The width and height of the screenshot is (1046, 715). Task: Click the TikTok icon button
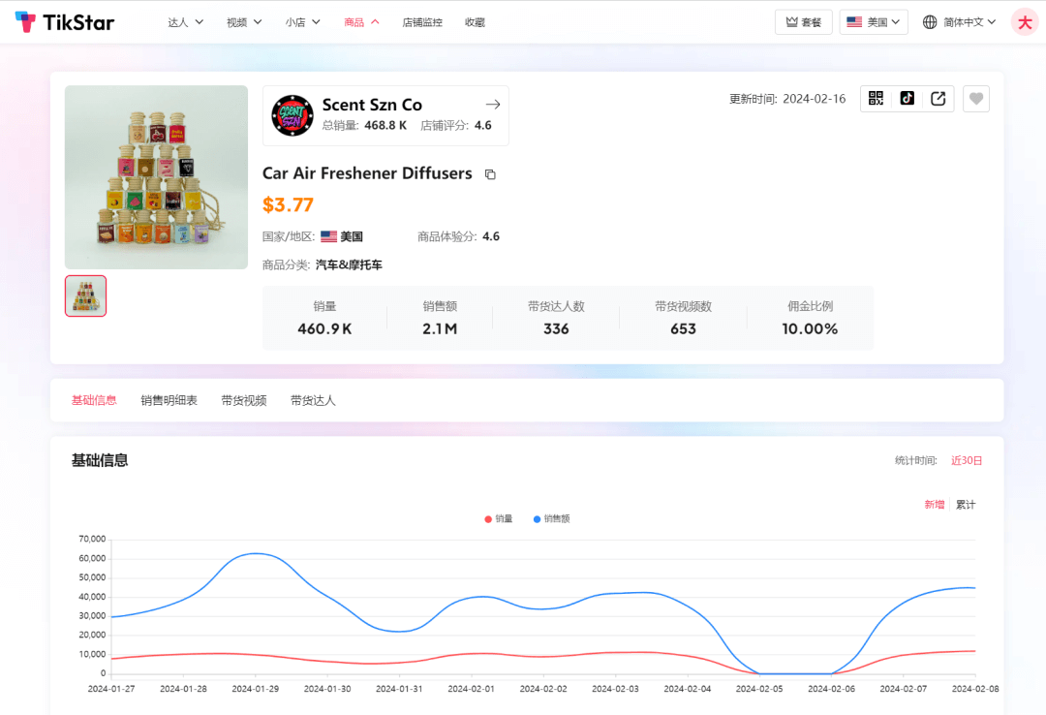coord(907,99)
